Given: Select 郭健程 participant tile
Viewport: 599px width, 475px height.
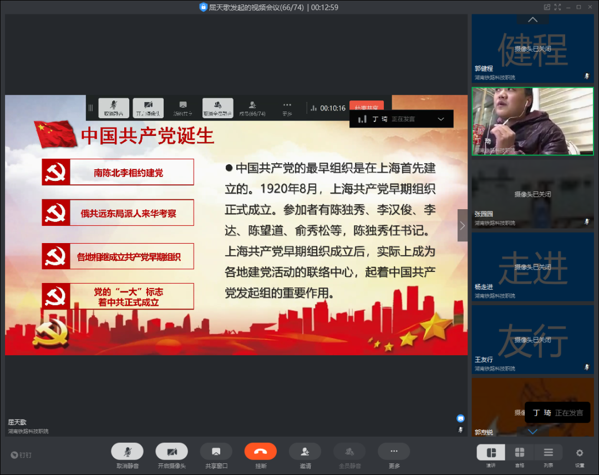Looking at the screenshot, I should [532, 48].
